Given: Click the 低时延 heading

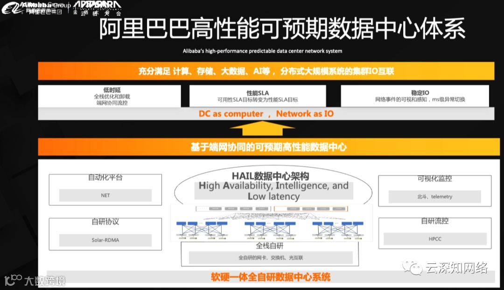Looking at the screenshot, I should (112, 90).
